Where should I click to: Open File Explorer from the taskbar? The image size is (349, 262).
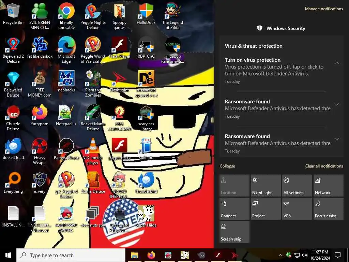(x=134, y=255)
